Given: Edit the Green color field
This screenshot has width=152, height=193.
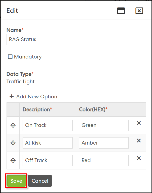Looking at the screenshot, I should click(104, 125).
